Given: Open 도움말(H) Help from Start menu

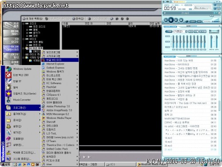Looking at the screenshot, I should [x=23, y=138].
